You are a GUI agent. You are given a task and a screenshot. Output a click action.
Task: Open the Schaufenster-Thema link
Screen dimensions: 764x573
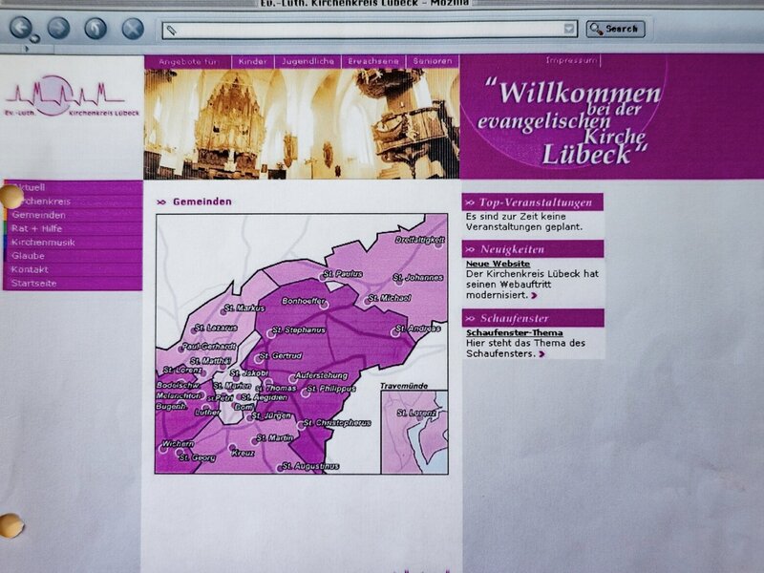514,332
